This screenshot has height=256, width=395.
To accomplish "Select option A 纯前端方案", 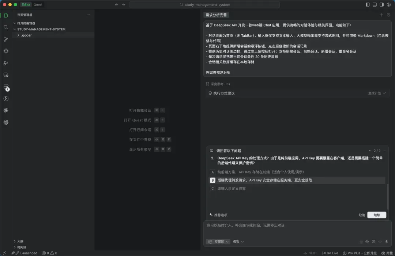I will (x=260, y=172).
